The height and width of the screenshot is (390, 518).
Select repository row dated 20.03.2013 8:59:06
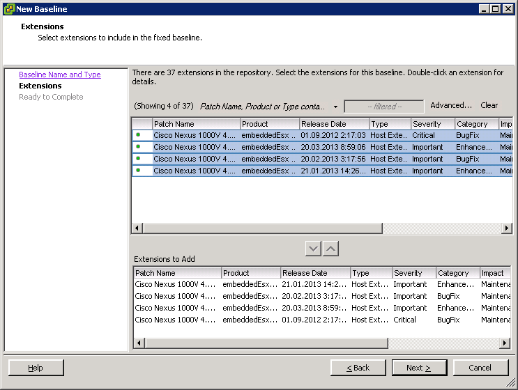322,147
